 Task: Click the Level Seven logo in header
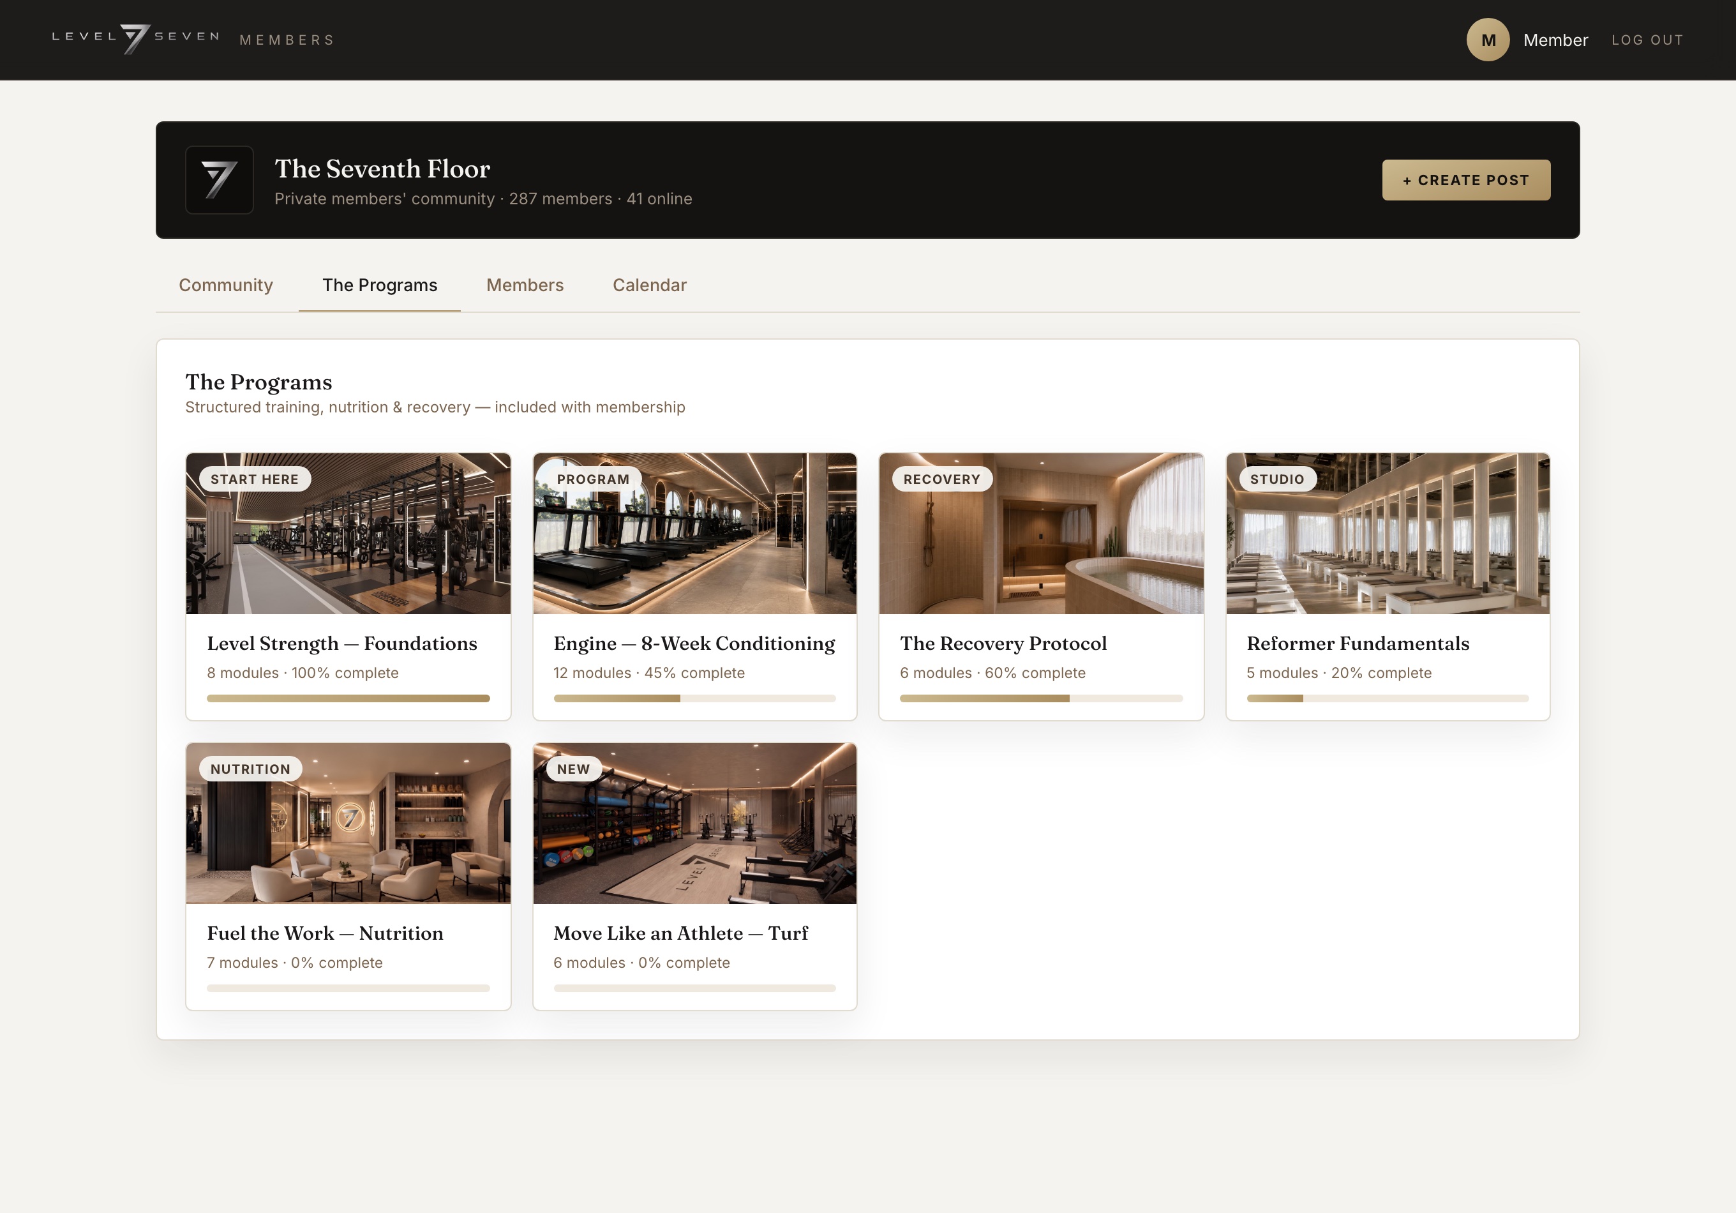click(x=136, y=38)
